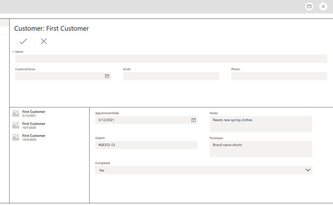Click image thumbnail of 10/5/2020 entry
This screenshot has height=206, width=333.
[15, 137]
